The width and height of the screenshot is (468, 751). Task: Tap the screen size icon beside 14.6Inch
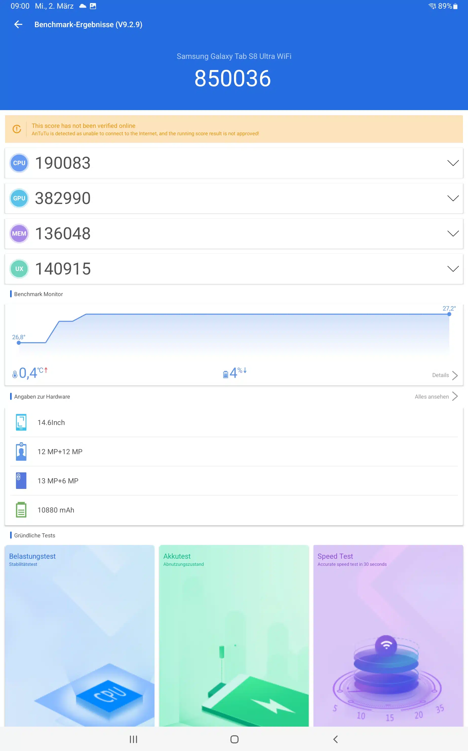(x=21, y=422)
